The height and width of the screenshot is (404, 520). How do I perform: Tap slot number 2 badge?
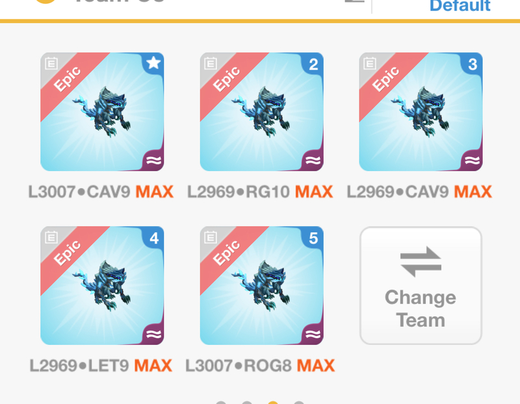tap(313, 64)
